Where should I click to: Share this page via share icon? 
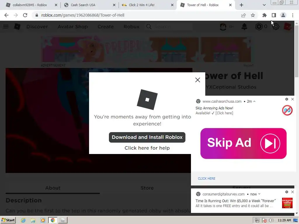[x=244, y=15]
